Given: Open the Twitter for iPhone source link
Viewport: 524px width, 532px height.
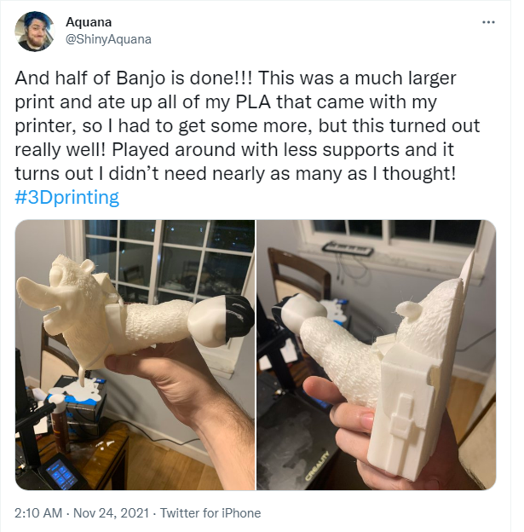Looking at the screenshot, I should (210, 513).
